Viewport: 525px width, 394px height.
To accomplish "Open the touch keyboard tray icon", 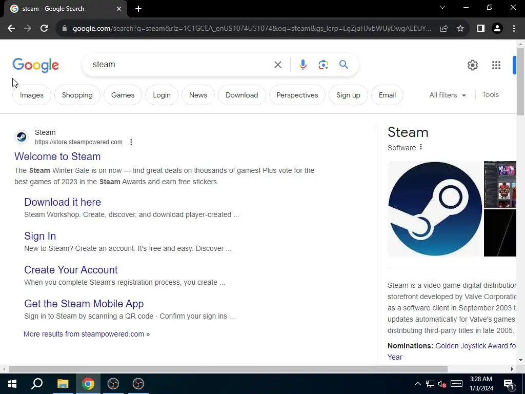I will (x=457, y=384).
